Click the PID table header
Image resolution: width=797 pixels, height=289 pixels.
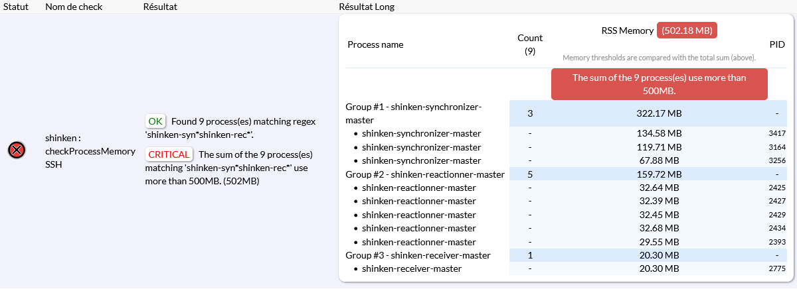click(777, 44)
